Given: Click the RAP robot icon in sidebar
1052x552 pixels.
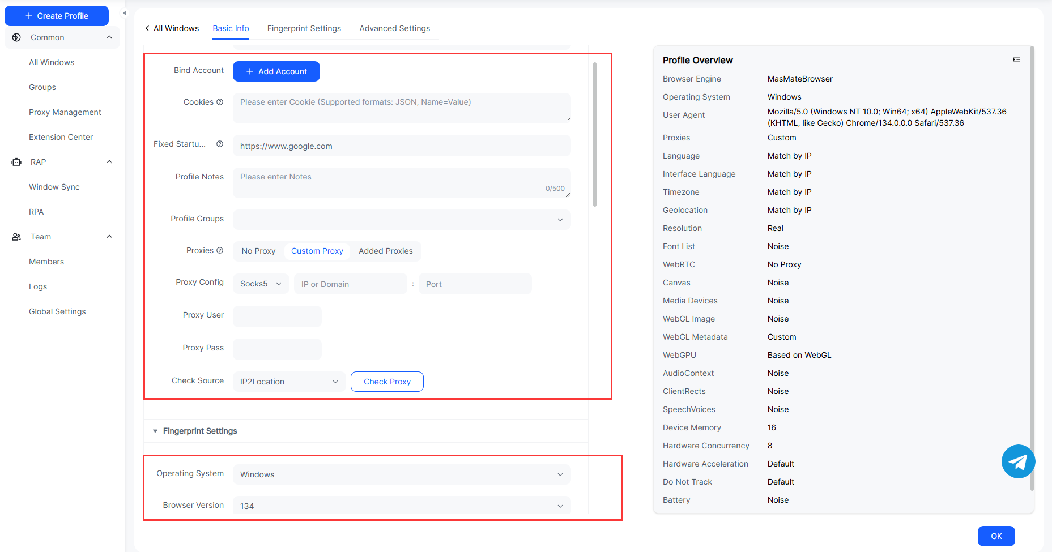Looking at the screenshot, I should point(16,162).
